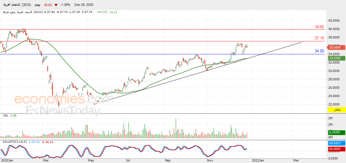This screenshot has width=346, height=163.
Task: Select the yellow خطي scale label
Action: point(337,110)
